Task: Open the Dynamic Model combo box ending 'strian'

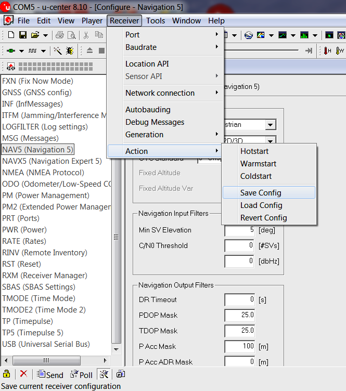Action: click(250, 124)
